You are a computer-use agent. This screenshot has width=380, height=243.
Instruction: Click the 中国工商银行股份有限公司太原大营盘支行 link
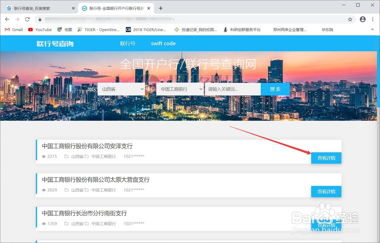(95, 180)
